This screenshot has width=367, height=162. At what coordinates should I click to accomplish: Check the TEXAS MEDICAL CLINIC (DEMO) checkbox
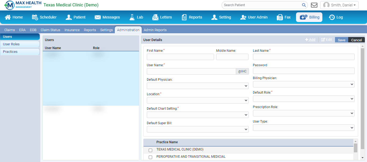pos(150,150)
